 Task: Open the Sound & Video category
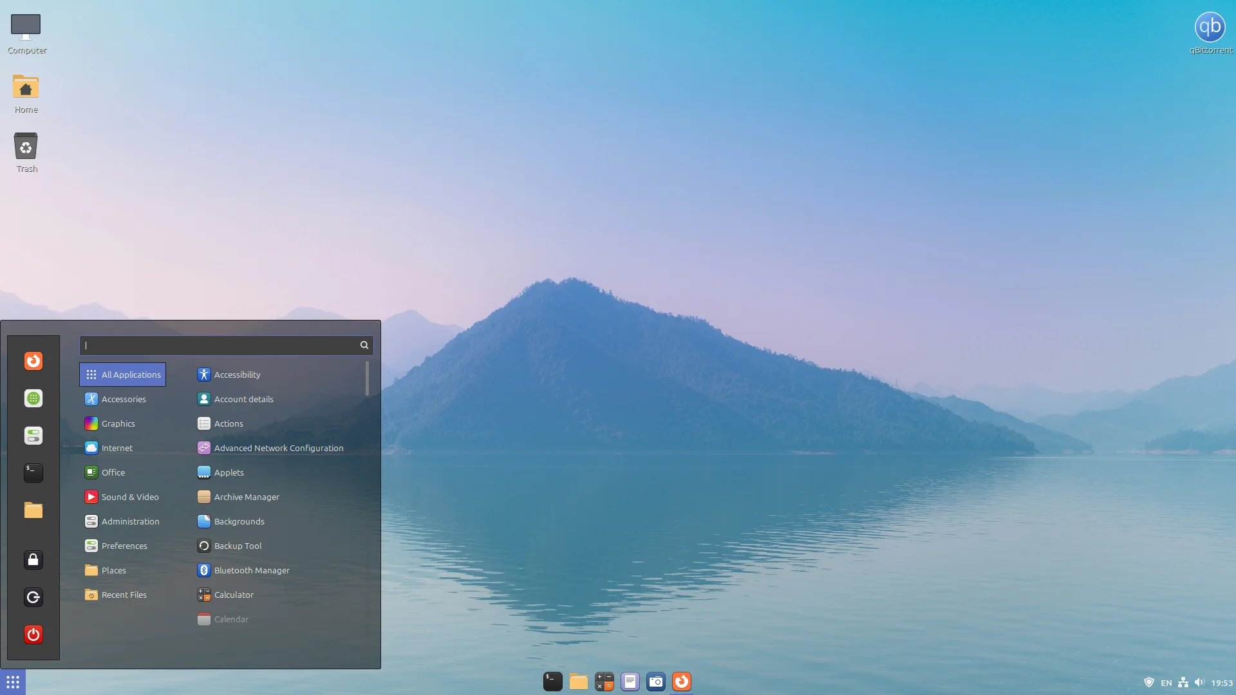click(130, 497)
